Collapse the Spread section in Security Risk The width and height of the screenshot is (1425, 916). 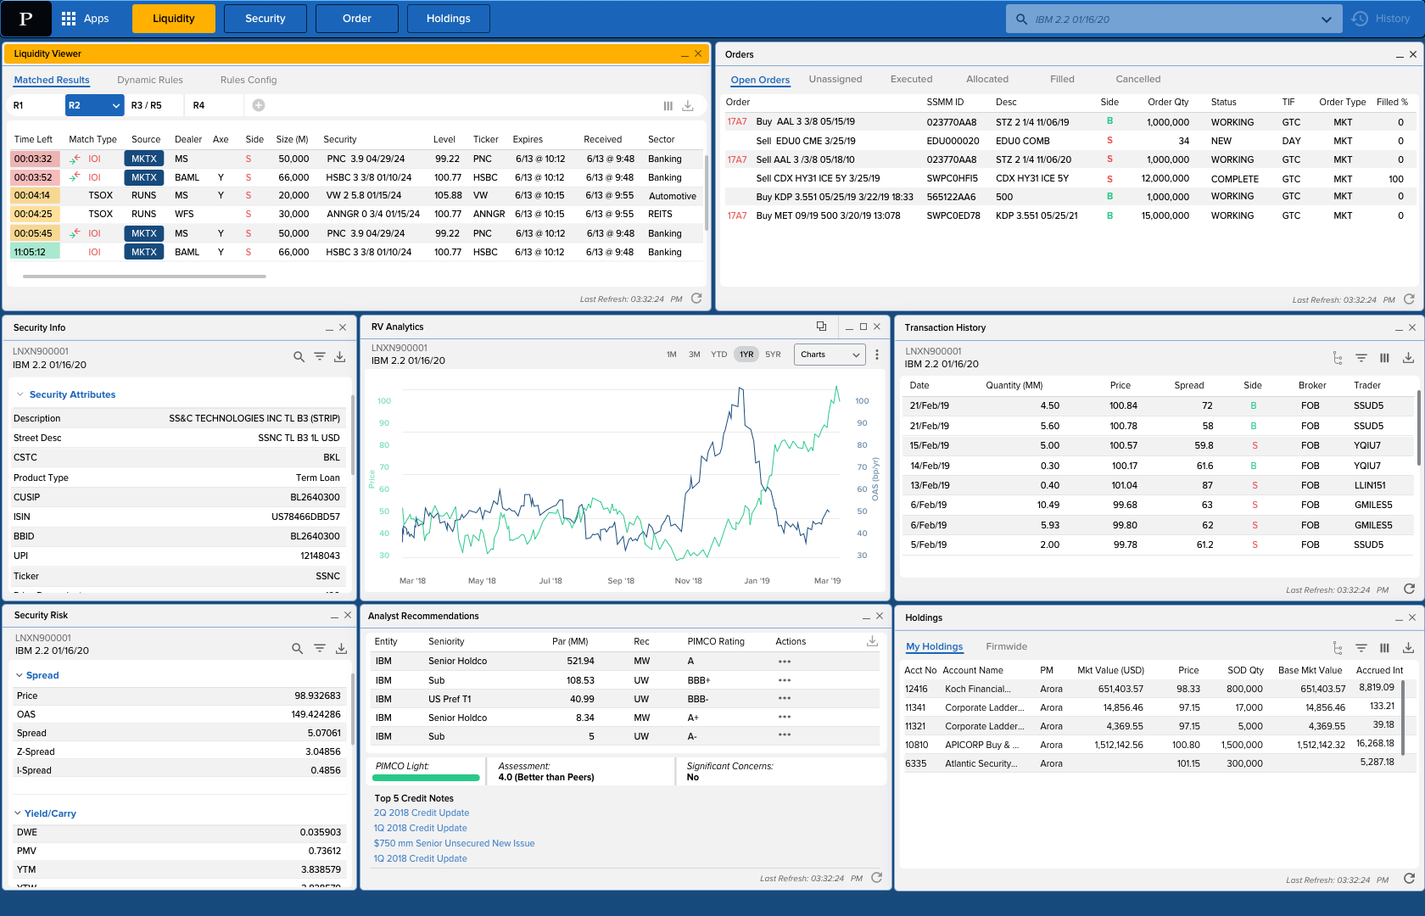click(19, 675)
